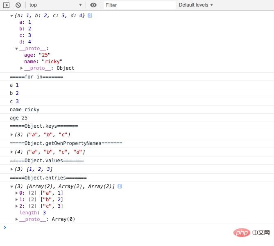
Task: Select the 'a: 1' property row
Action: tap(25, 22)
